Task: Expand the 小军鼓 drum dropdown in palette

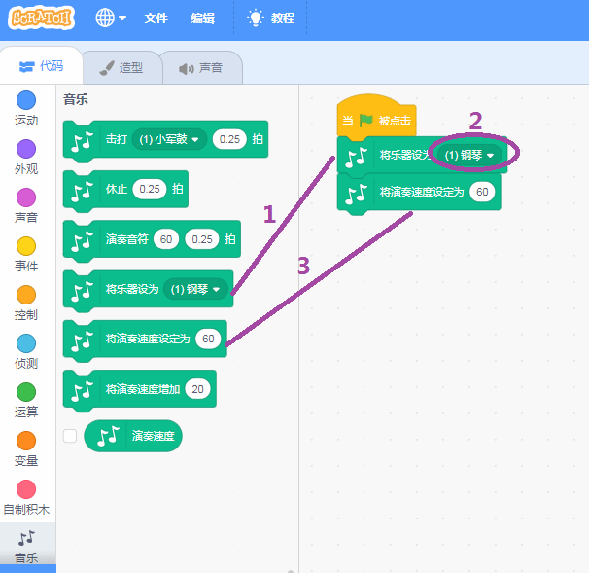Action: click(169, 140)
